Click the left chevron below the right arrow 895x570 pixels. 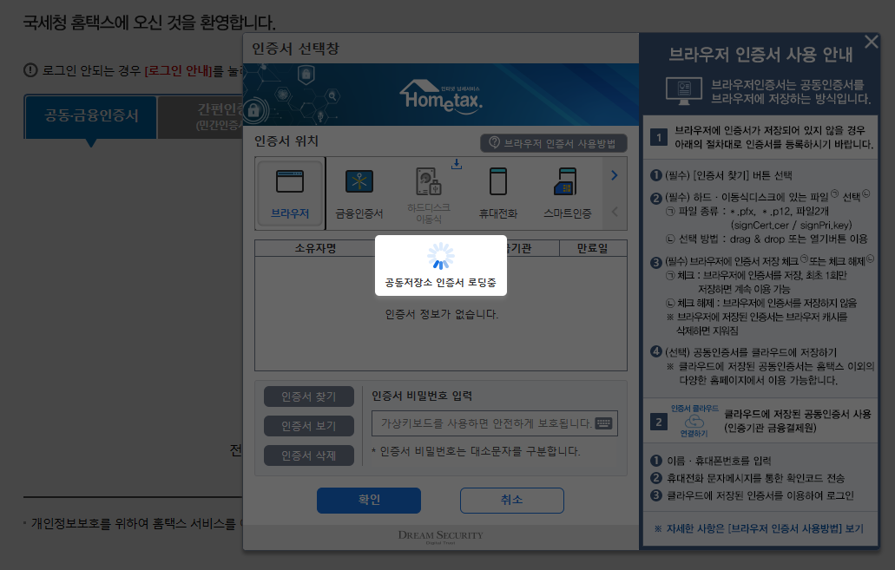point(614,212)
